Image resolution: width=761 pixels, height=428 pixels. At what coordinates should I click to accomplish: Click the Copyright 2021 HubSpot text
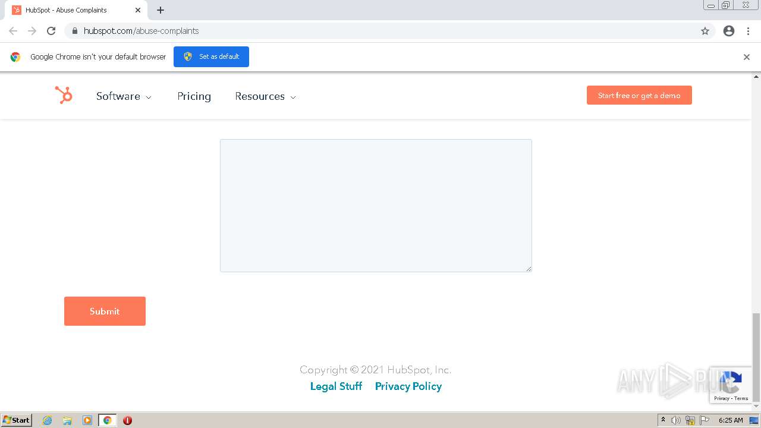pos(376,370)
